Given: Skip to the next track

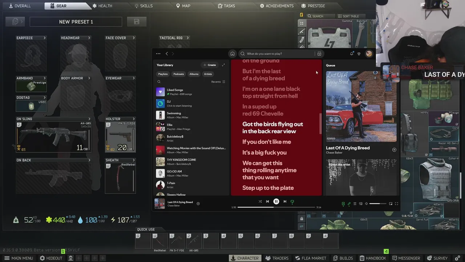Looking at the screenshot, I should pyautogui.click(x=285, y=201).
